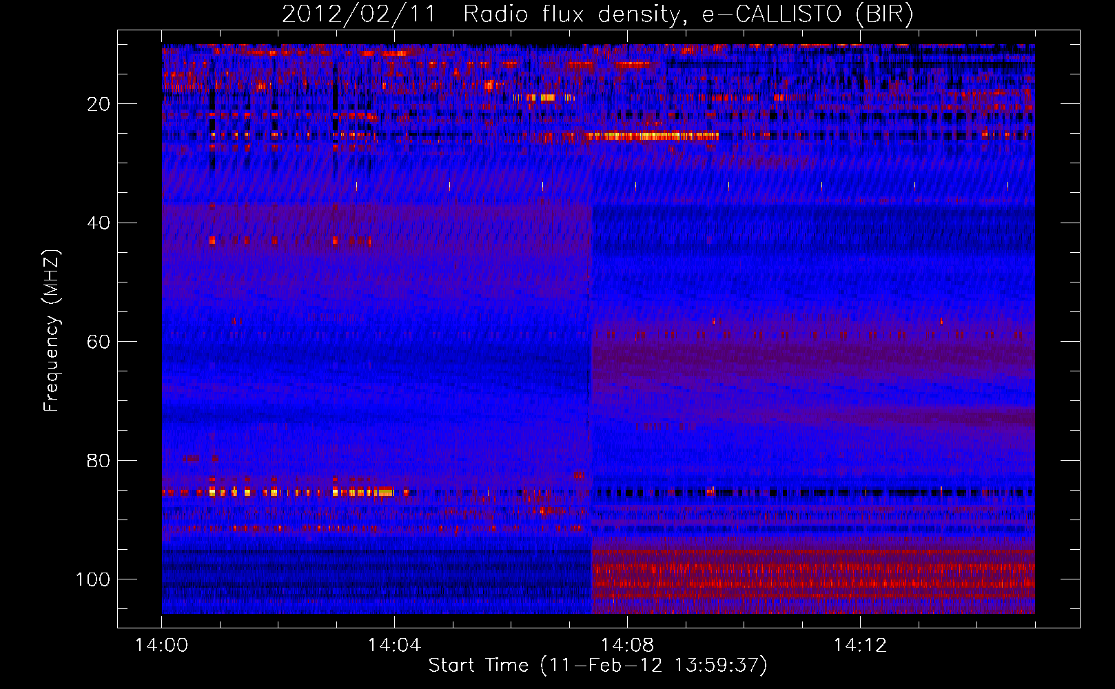Click the yellow emission streak near 85 MHz

click(x=364, y=492)
